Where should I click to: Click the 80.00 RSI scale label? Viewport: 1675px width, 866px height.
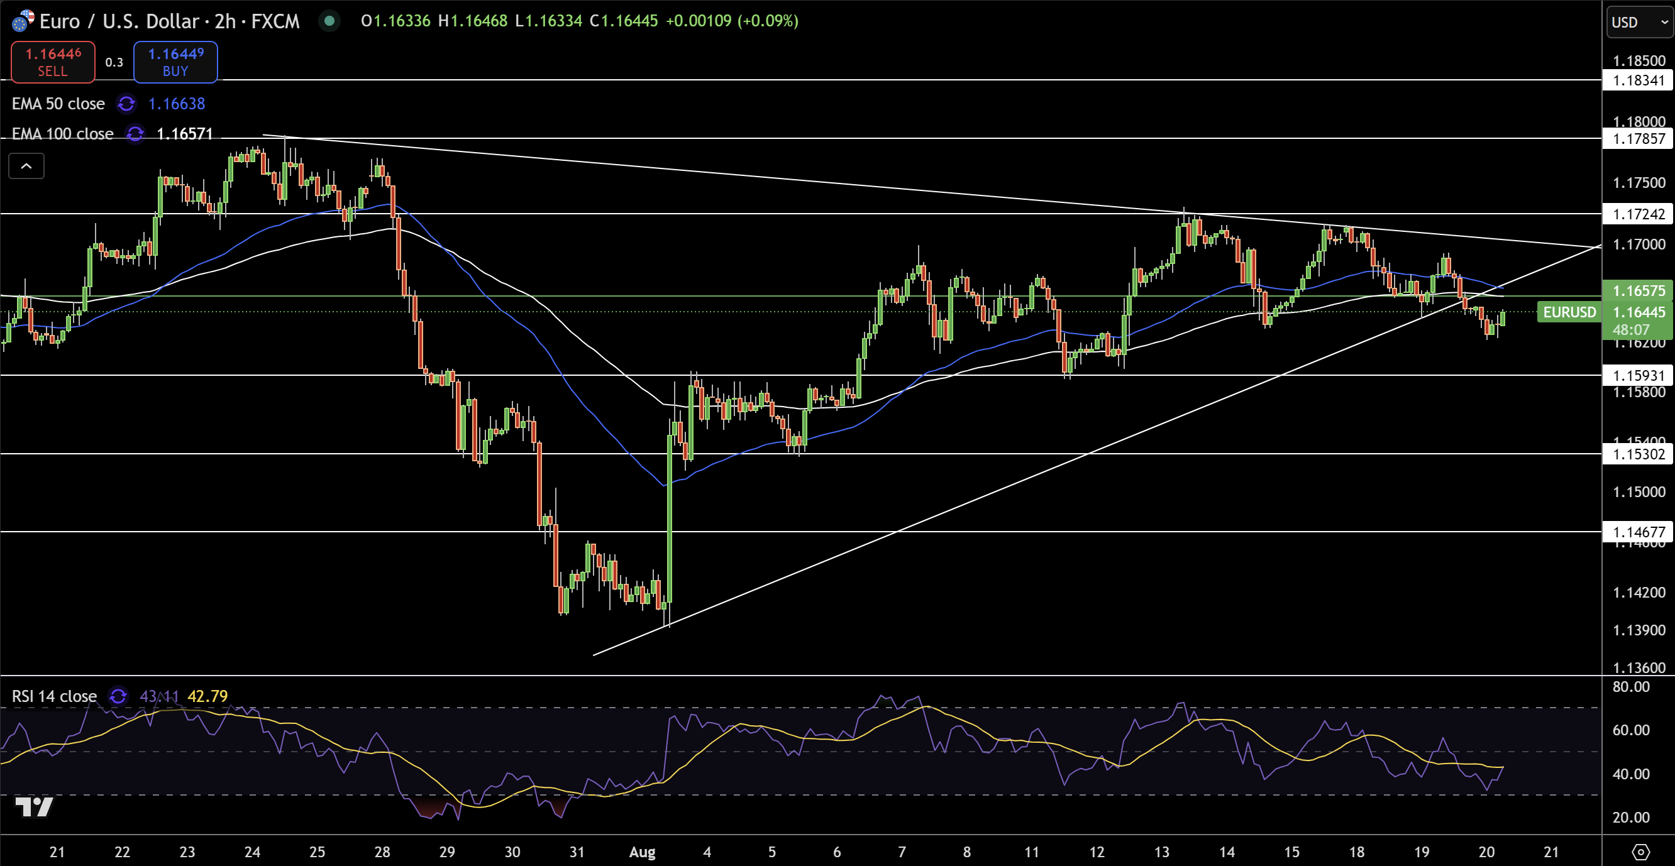[x=1631, y=686]
